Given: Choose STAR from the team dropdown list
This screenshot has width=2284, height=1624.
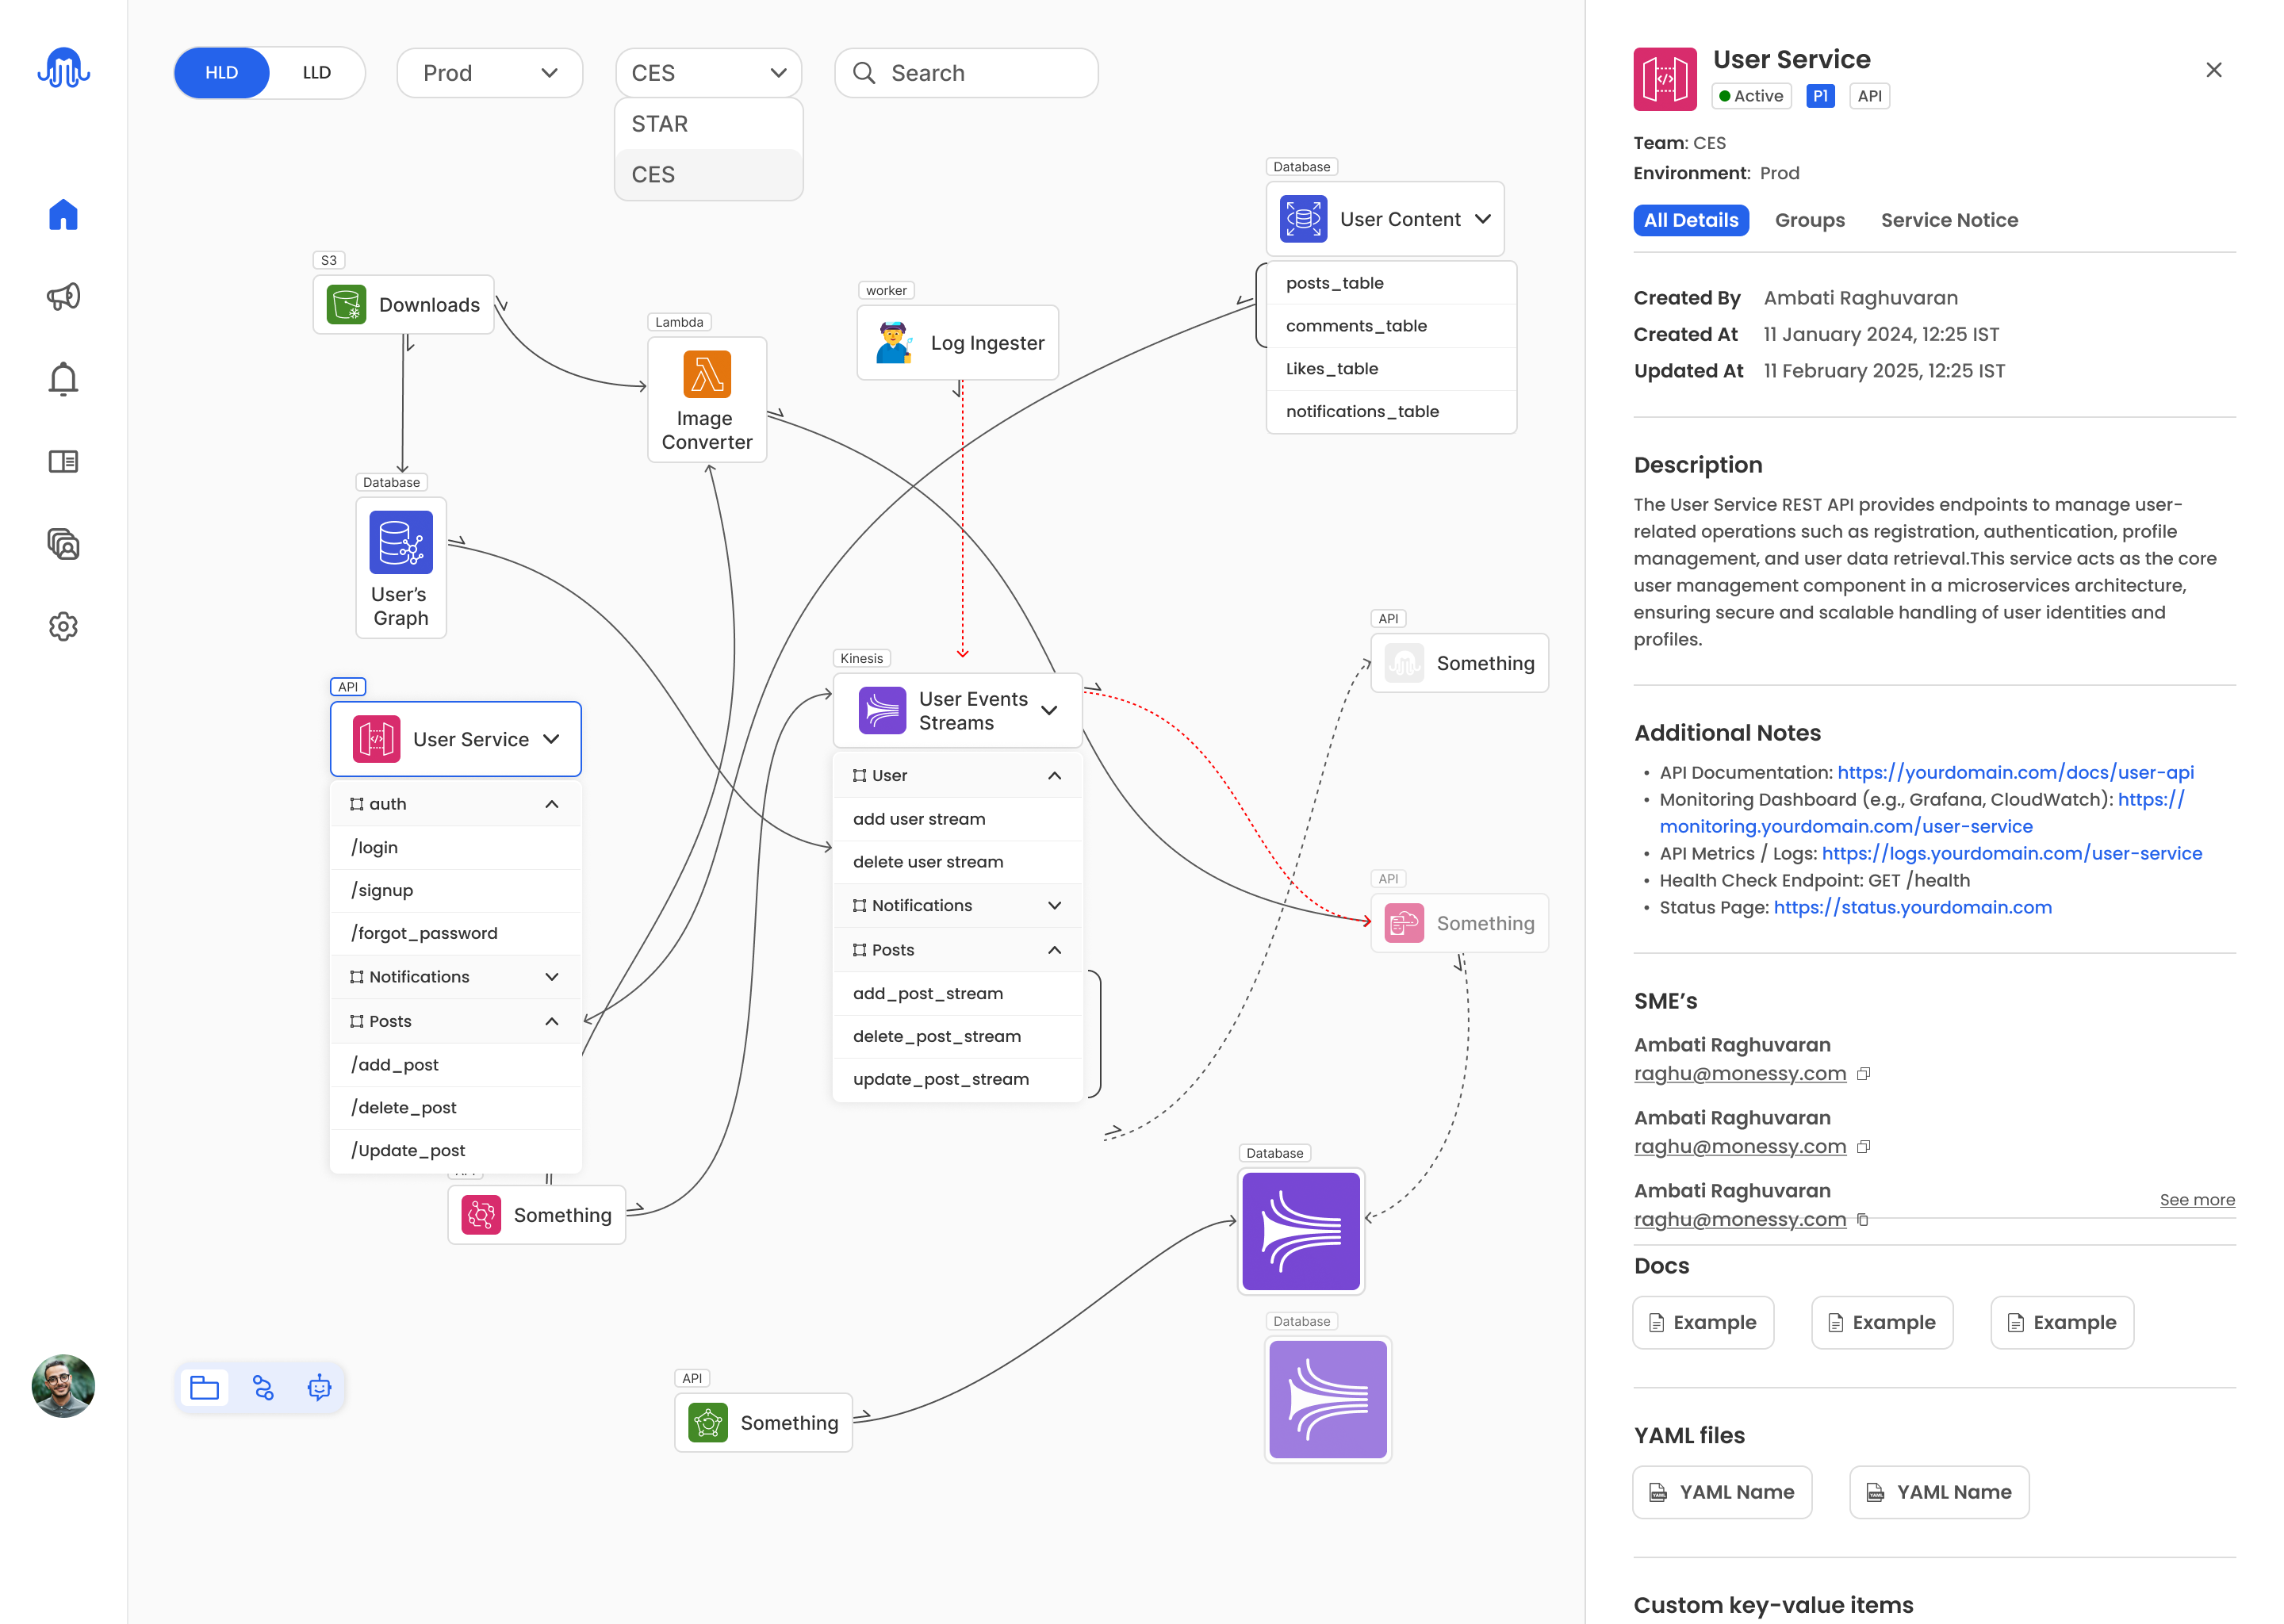Looking at the screenshot, I should [x=660, y=124].
